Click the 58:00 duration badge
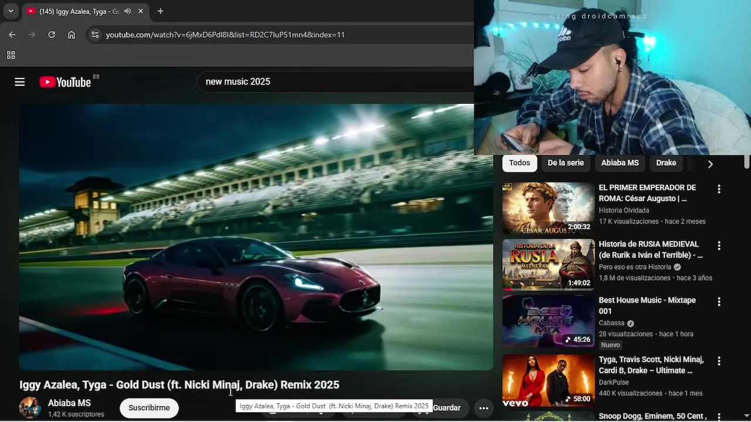 click(578, 399)
